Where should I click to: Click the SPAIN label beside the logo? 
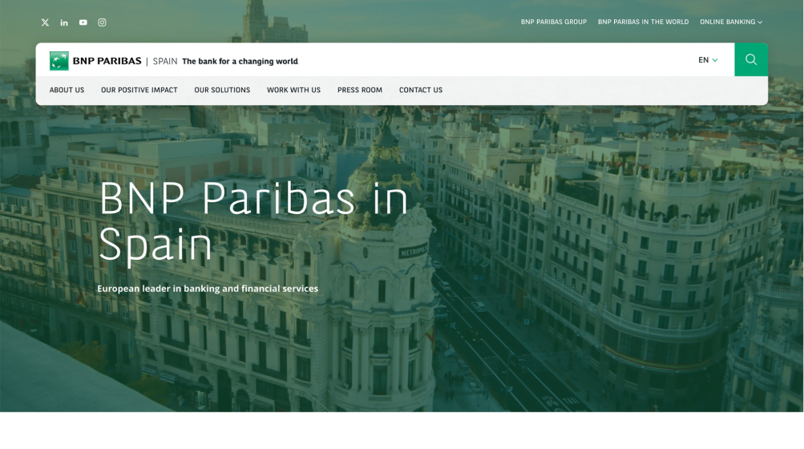[x=165, y=61]
